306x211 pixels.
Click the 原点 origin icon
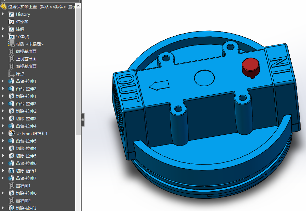pos(11,74)
